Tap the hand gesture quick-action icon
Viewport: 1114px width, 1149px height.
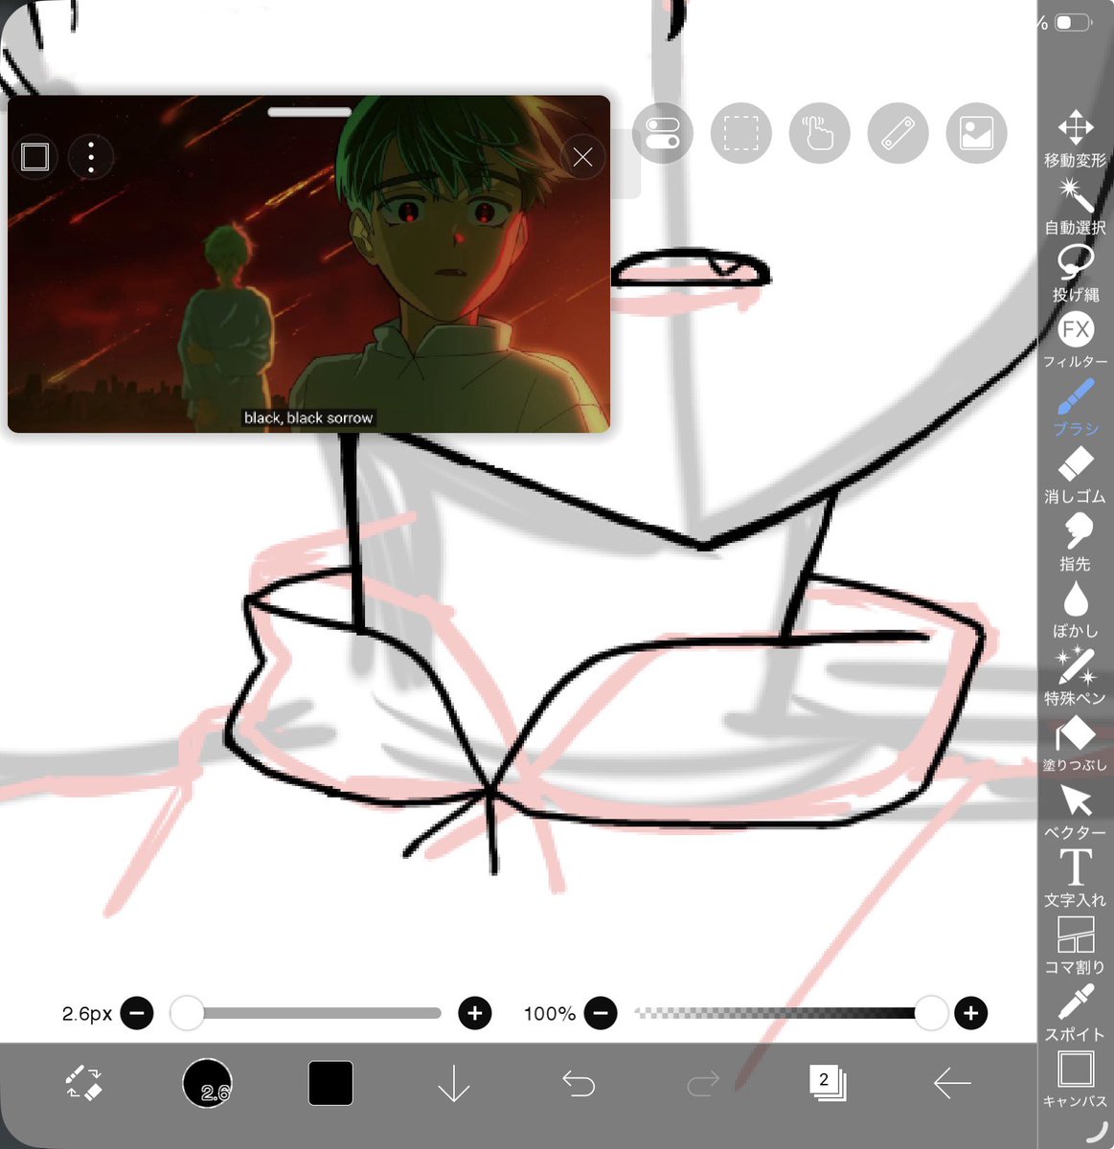(819, 133)
